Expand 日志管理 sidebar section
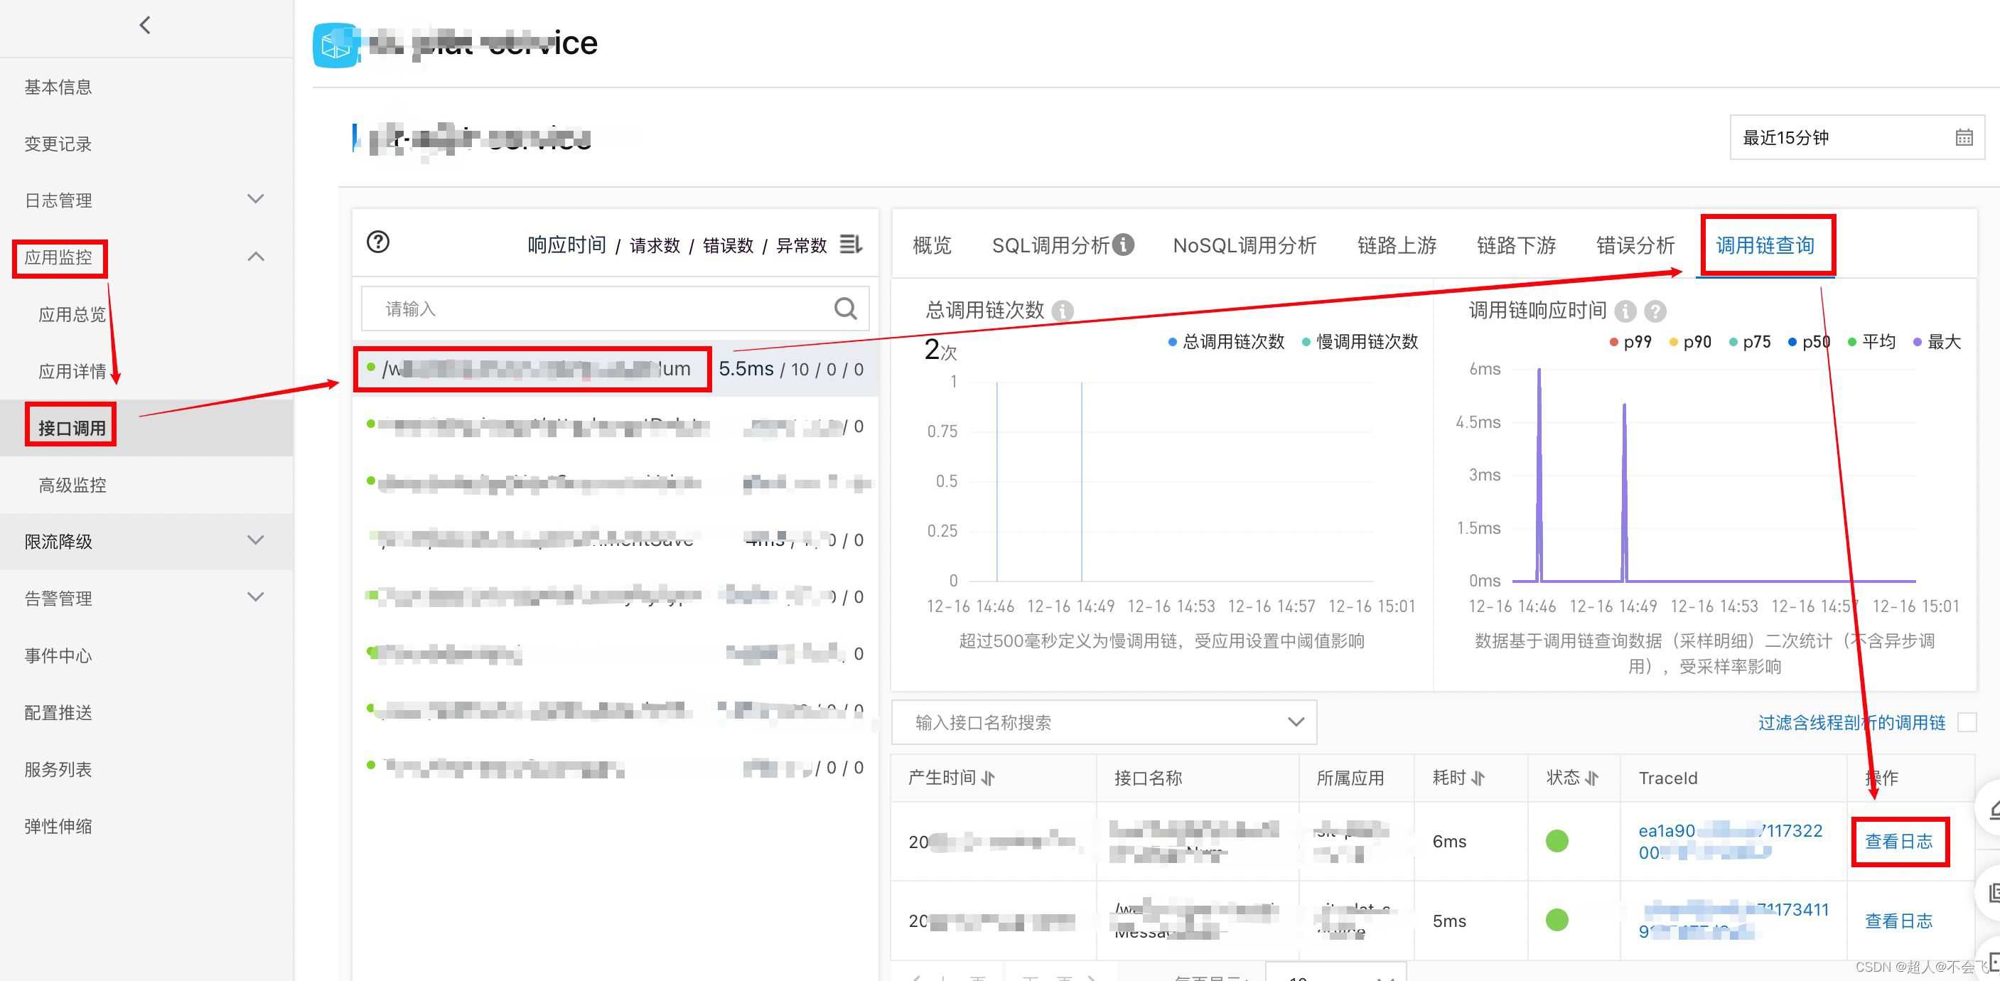Image resolution: width=2000 pixels, height=981 pixels. pyautogui.click(x=255, y=200)
